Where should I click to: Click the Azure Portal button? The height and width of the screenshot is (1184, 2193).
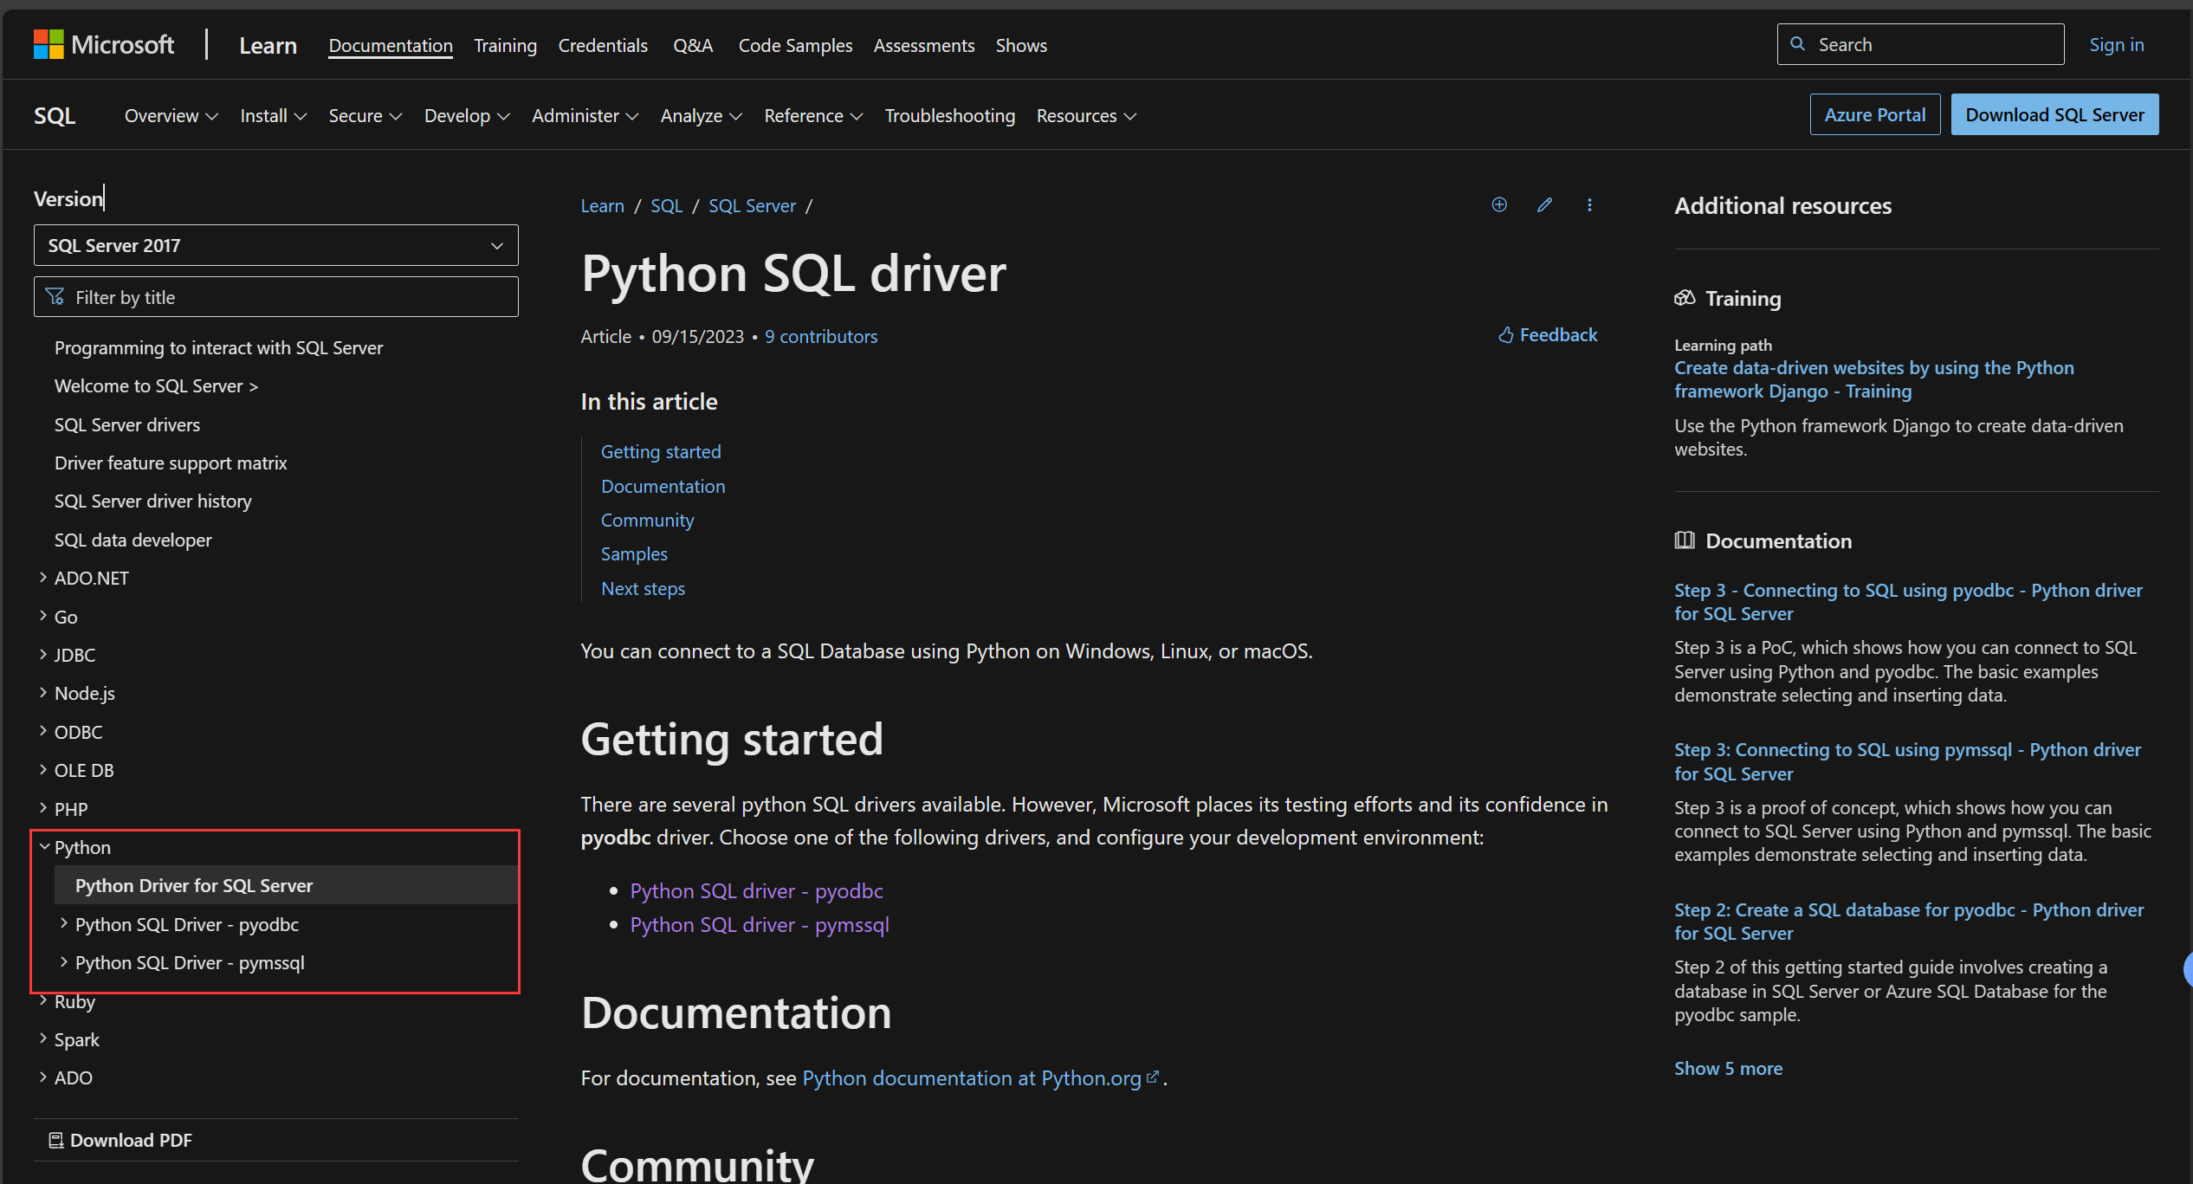pos(1874,114)
